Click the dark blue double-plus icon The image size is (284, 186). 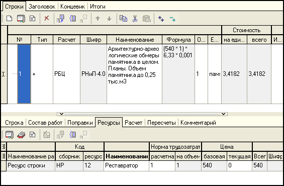[161, 19]
